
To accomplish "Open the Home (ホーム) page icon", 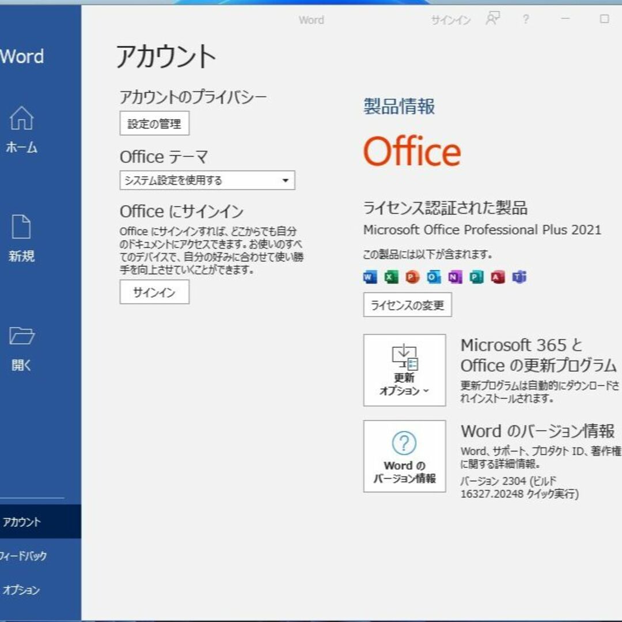I will coord(21,118).
